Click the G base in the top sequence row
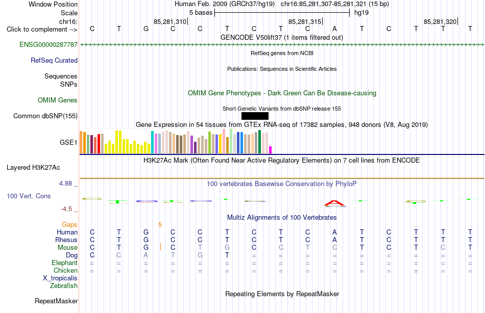Viewport: 485px width, 313px height. (x=146, y=29)
